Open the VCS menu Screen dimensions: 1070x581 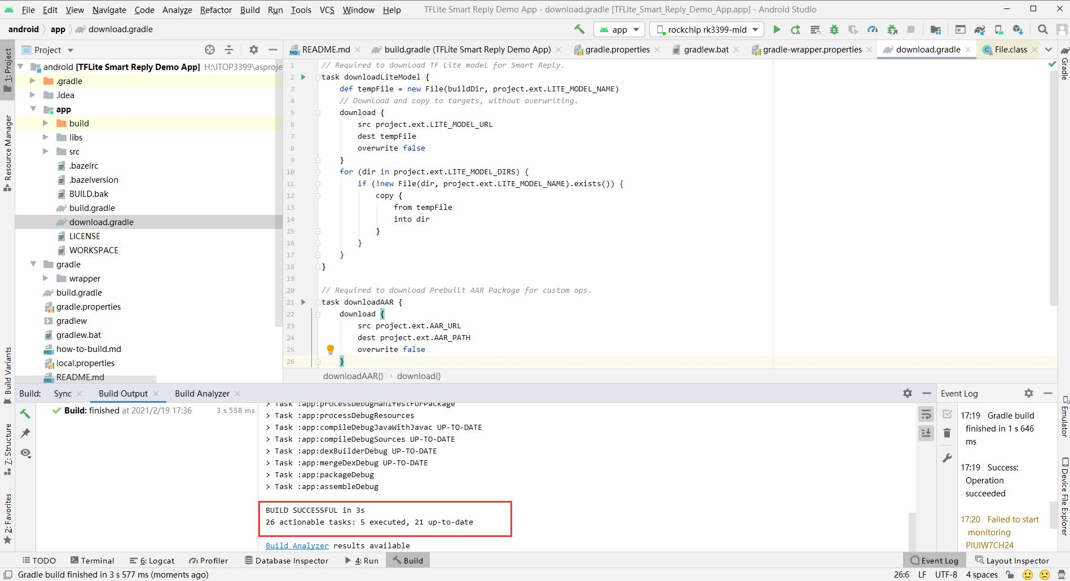pyautogui.click(x=327, y=10)
